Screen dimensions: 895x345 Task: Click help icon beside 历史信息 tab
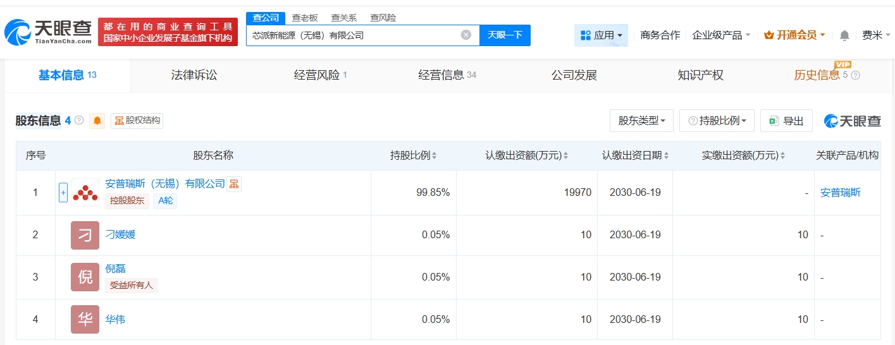point(856,75)
